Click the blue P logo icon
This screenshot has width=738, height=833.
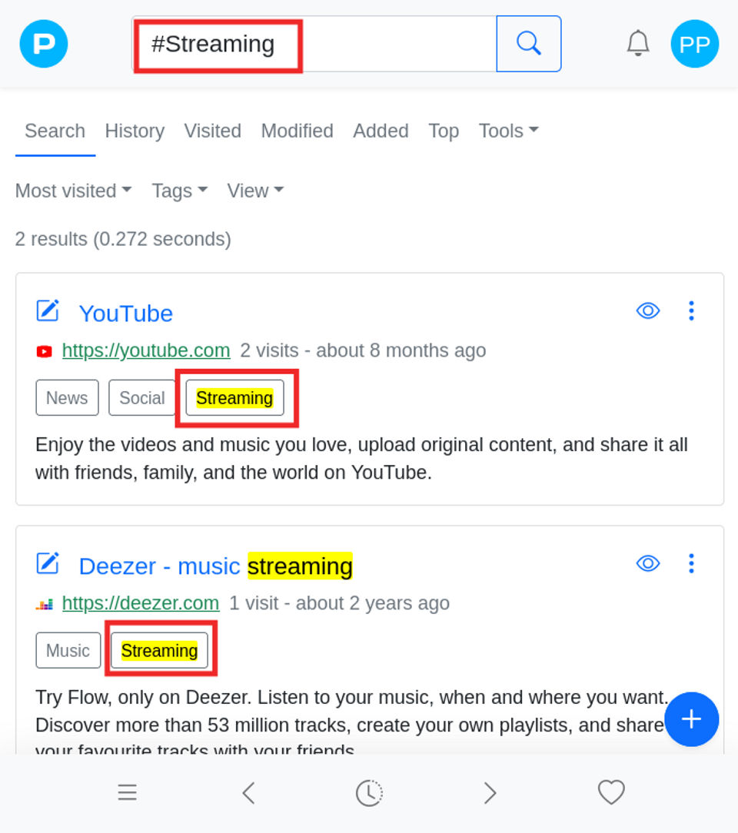tap(44, 44)
